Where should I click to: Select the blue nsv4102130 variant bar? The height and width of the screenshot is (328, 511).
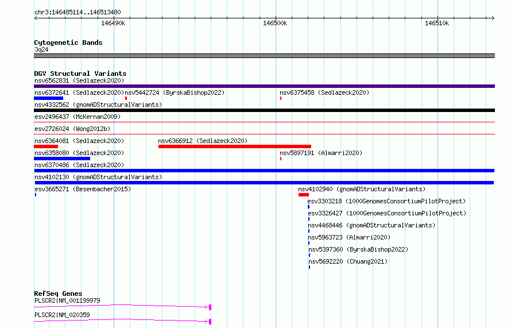point(264,183)
